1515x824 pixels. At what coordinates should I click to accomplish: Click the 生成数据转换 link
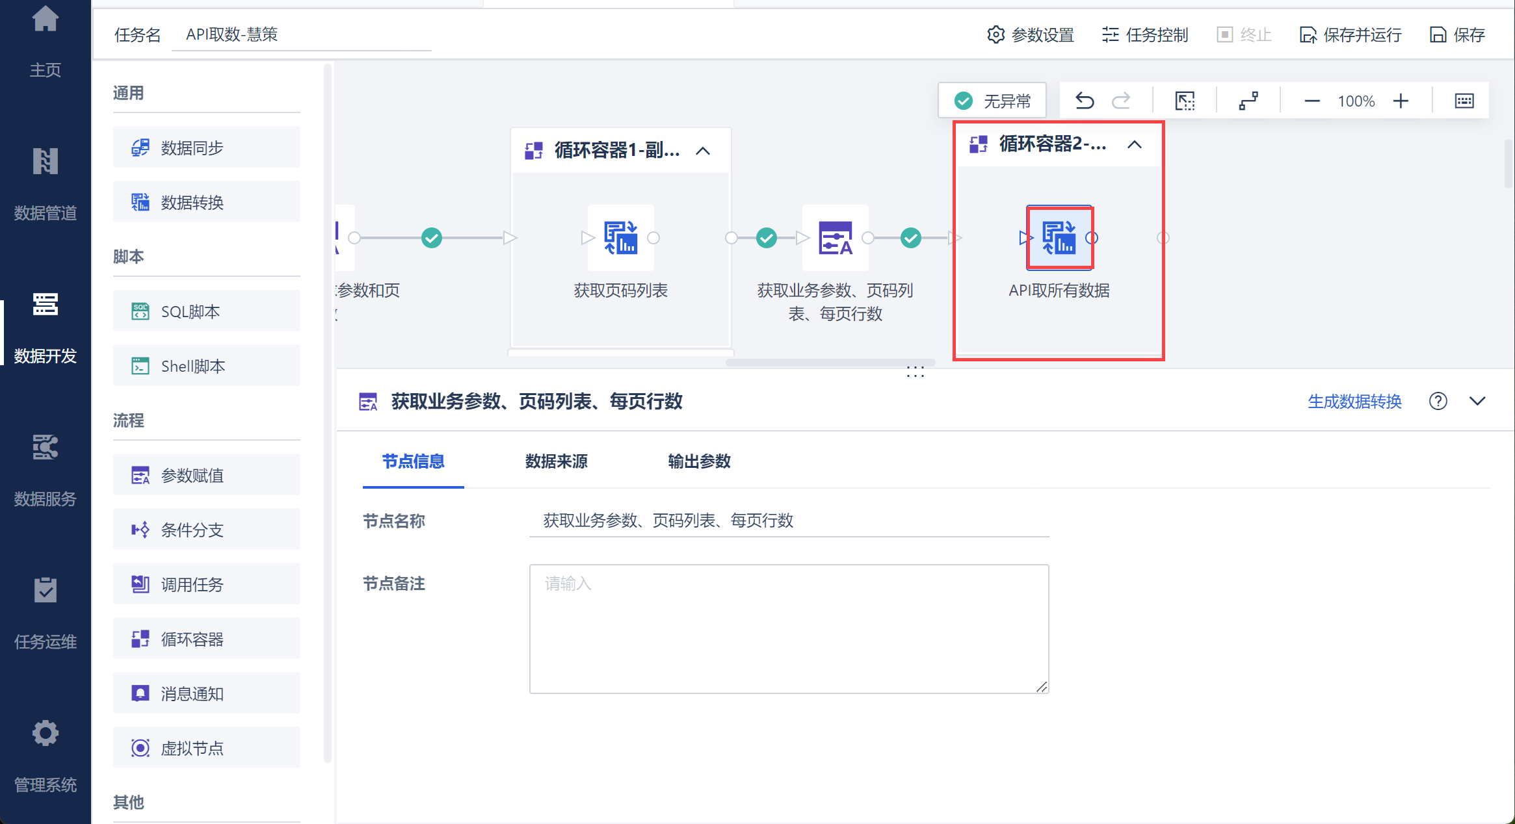(x=1354, y=402)
